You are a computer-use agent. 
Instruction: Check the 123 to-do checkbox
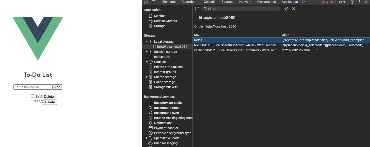[x=33, y=96]
